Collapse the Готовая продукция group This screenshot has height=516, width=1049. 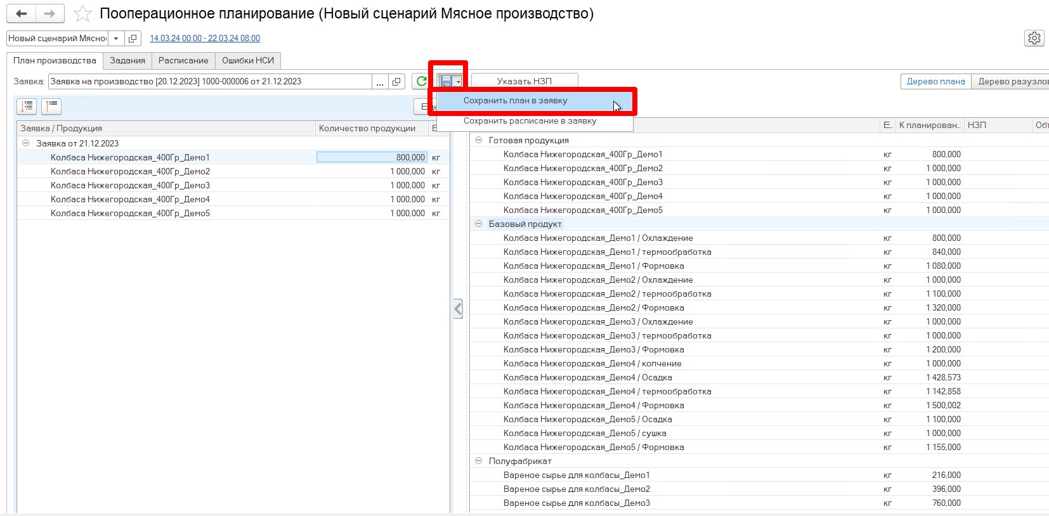[479, 140]
